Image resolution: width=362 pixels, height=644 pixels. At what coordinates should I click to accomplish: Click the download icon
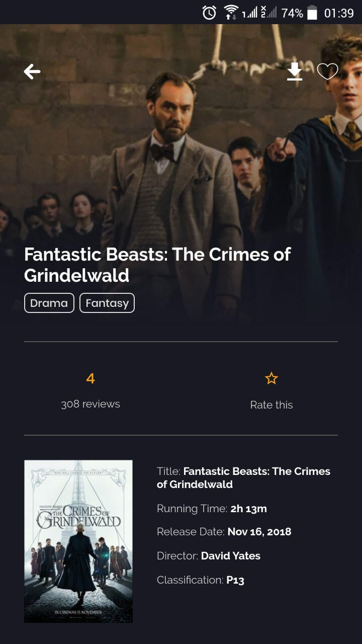point(295,71)
